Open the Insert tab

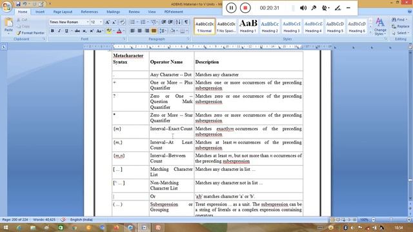(40, 12)
